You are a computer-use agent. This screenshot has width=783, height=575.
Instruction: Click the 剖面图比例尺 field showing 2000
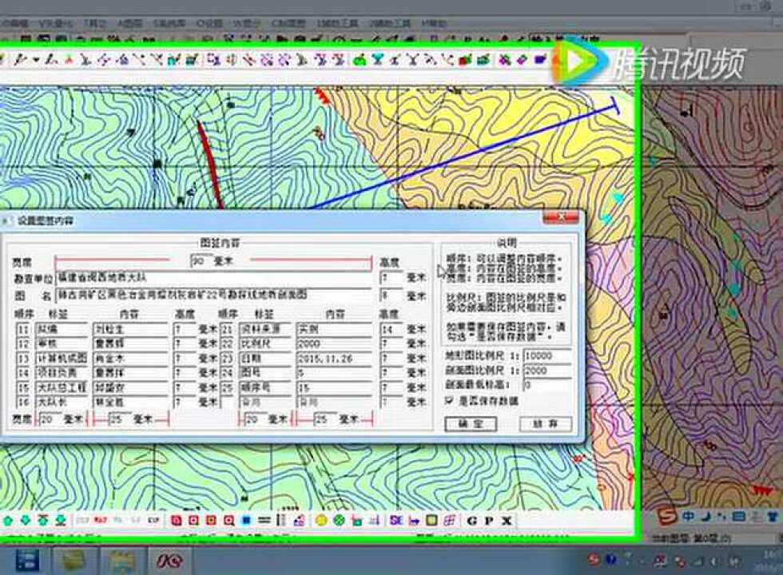(x=547, y=371)
